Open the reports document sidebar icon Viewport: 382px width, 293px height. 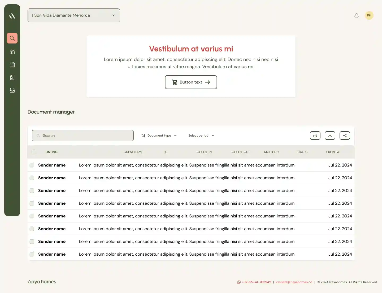tap(12, 77)
